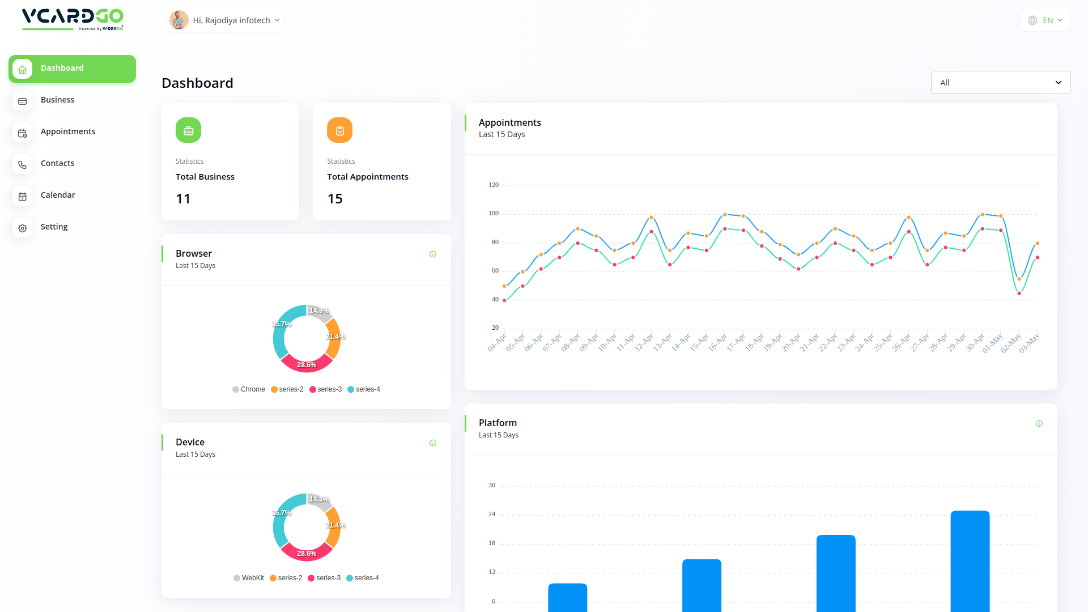
Task: Open the Contacts menu item
Action: click(57, 163)
